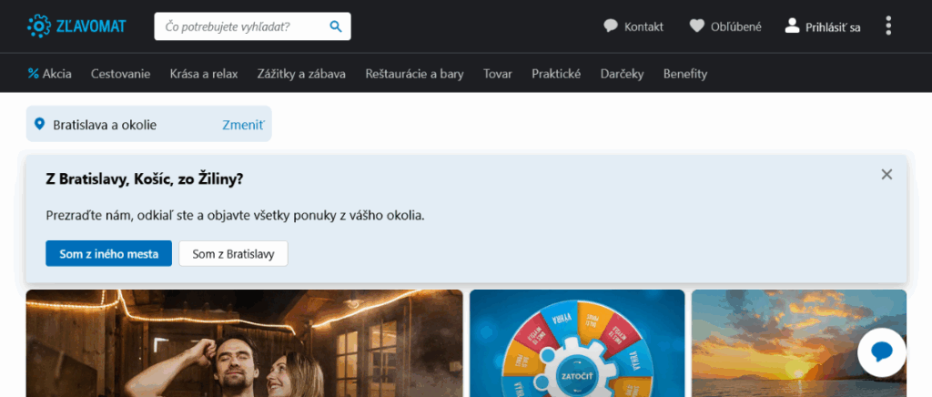Open the Reštaurácie a bary category

click(x=415, y=74)
